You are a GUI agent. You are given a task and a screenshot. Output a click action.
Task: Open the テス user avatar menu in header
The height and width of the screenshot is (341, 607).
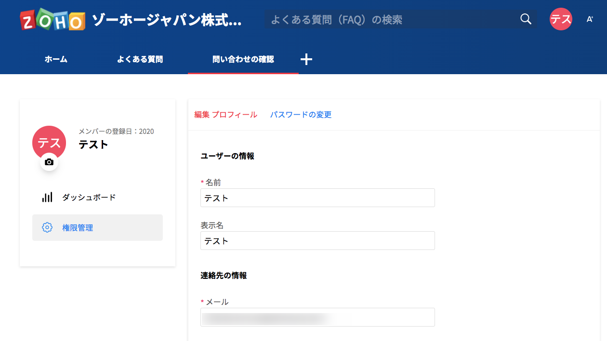[x=561, y=19]
